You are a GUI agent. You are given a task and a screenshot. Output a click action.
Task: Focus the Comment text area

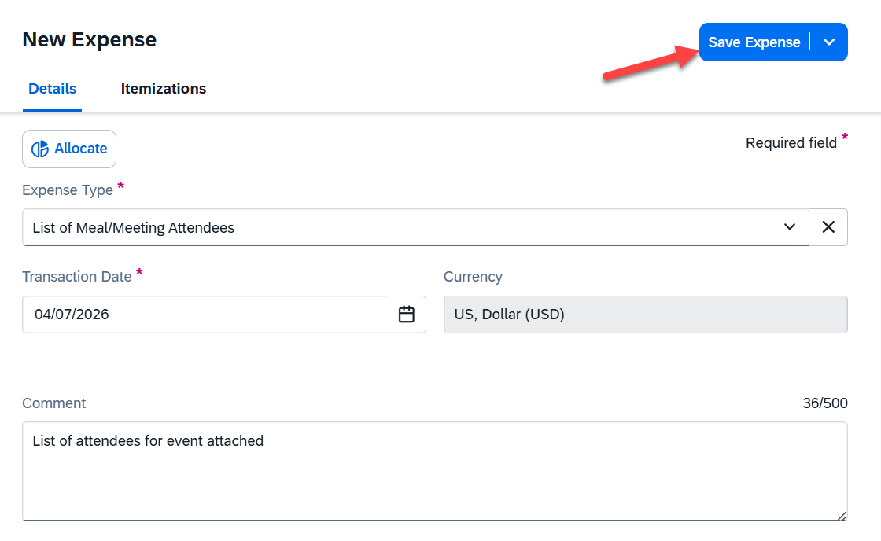tap(434, 472)
